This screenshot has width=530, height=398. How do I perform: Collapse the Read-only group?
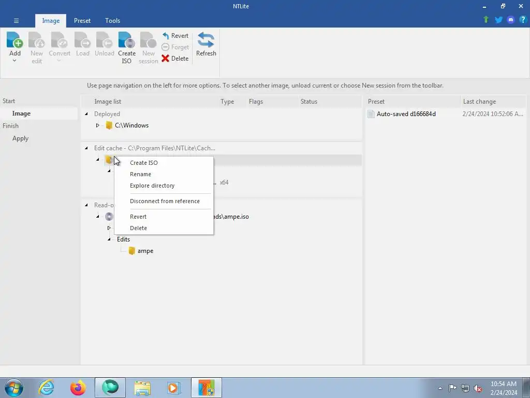click(x=86, y=205)
